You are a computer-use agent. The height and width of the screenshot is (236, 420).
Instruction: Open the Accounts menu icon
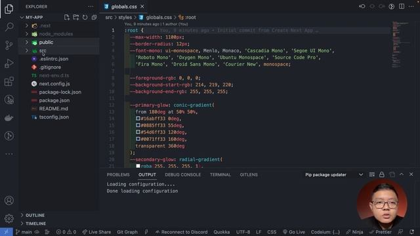9,201
